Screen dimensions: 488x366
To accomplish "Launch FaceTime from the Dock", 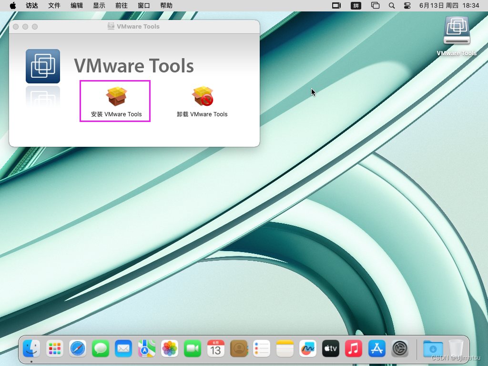I will pos(193,348).
